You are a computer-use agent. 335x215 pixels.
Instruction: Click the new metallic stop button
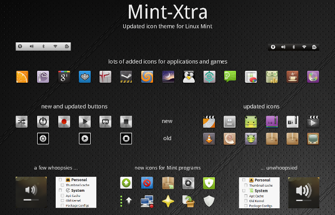click(126, 121)
